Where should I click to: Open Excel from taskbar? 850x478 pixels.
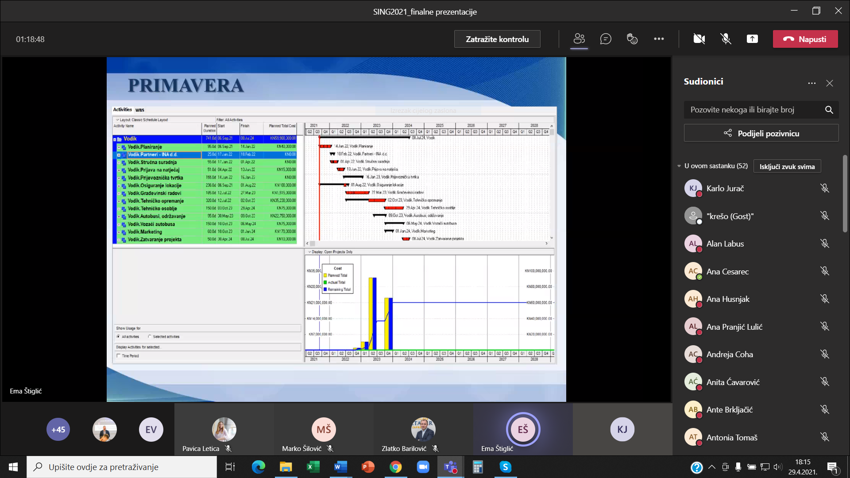tap(313, 467)
